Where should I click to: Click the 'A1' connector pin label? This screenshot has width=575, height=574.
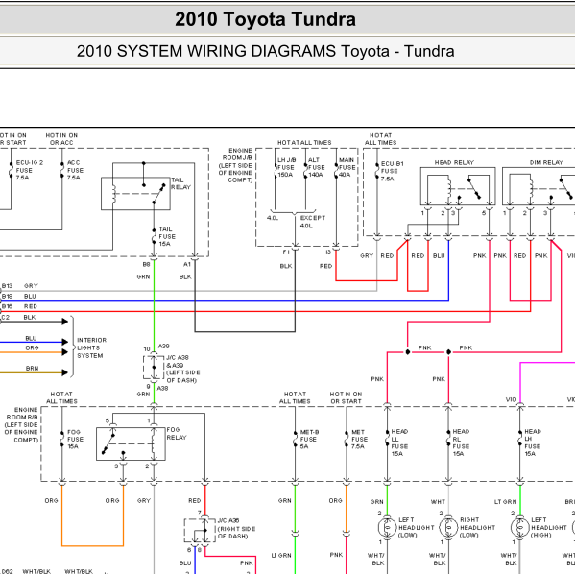click(x=187, y=264)
